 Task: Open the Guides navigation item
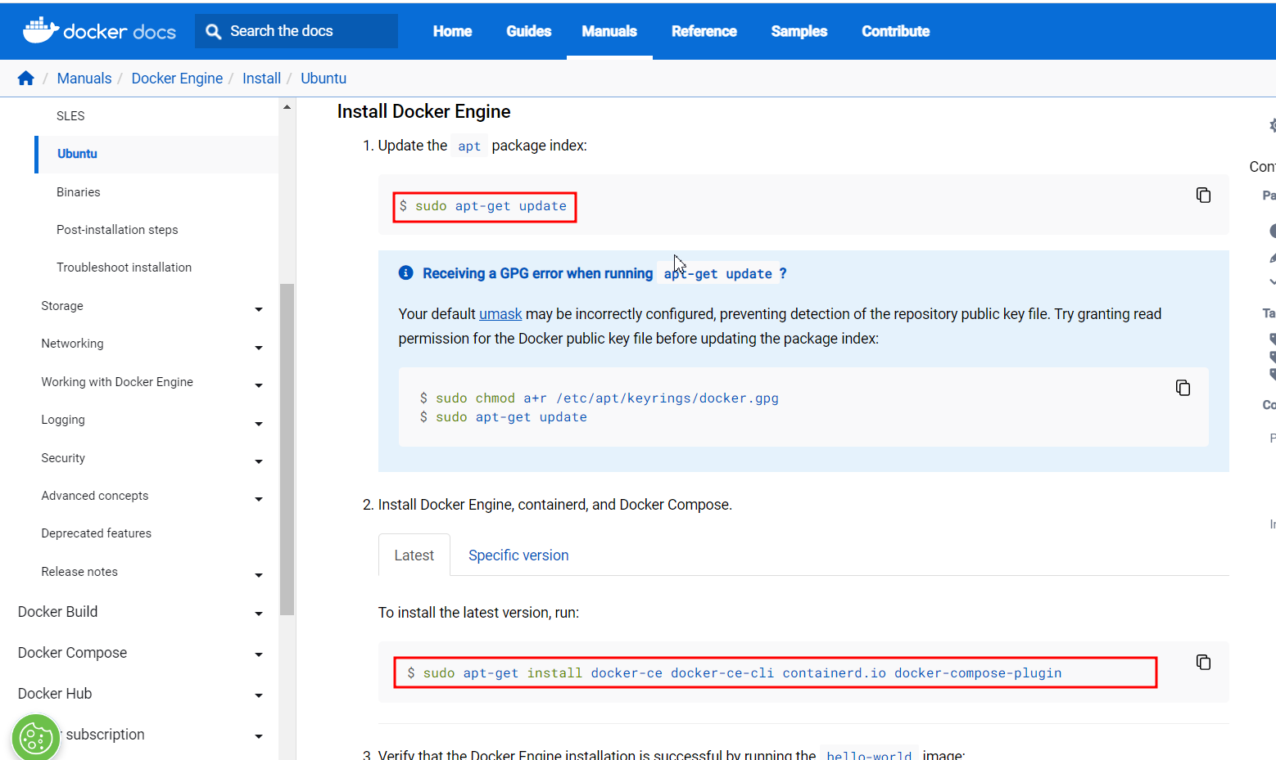tap(528, 31)
